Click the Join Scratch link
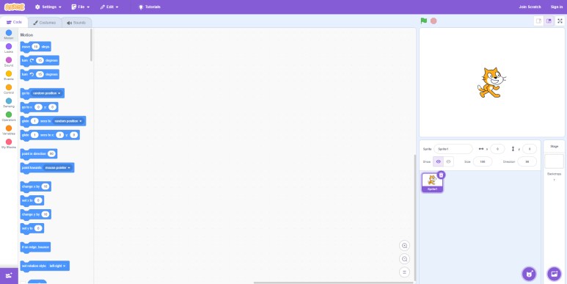This screenshot has width=567, height=284. point(530,7)
